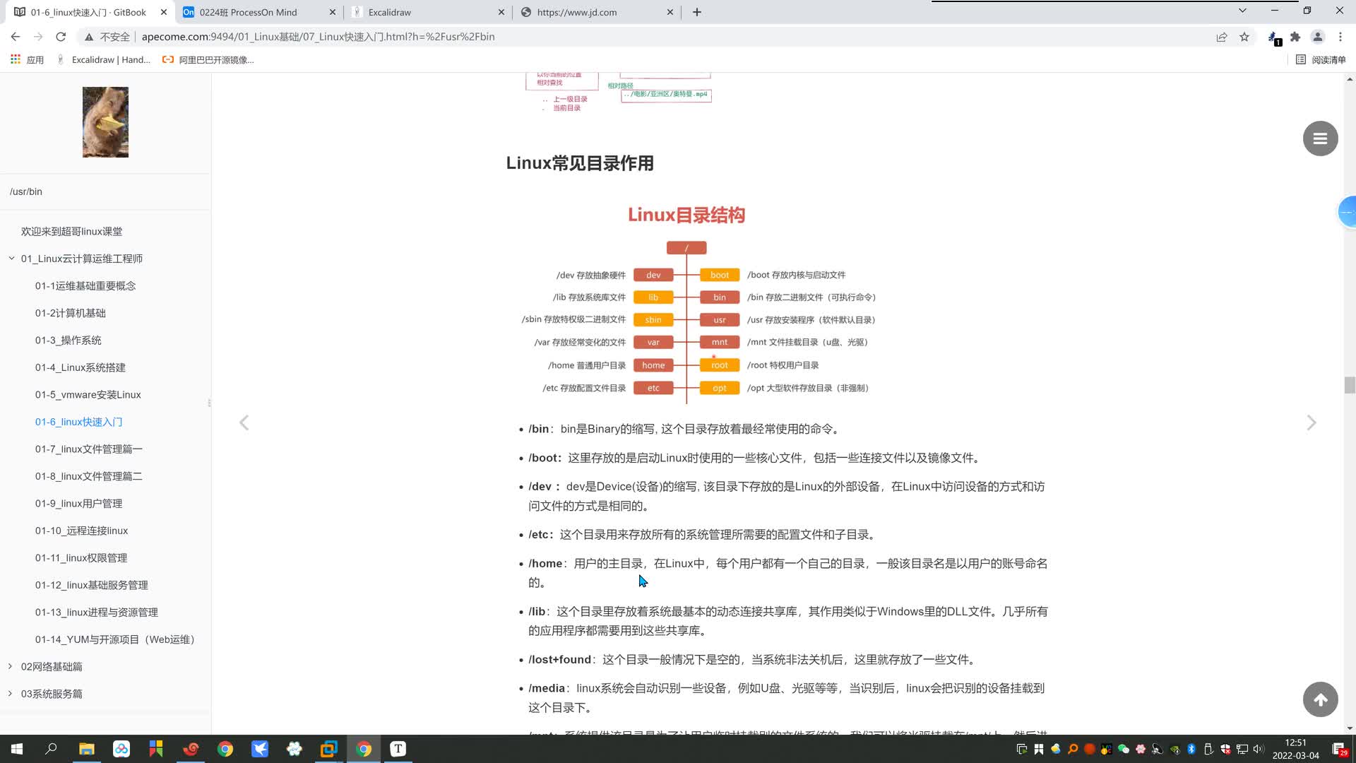
Task: Open Windows taskbar search
Action: [x=51, y=749]
